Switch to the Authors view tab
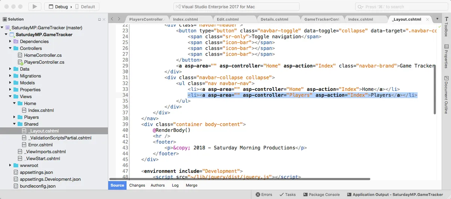Screen dimensions: 451x199 pyautogui.click(x=158, y=185)
